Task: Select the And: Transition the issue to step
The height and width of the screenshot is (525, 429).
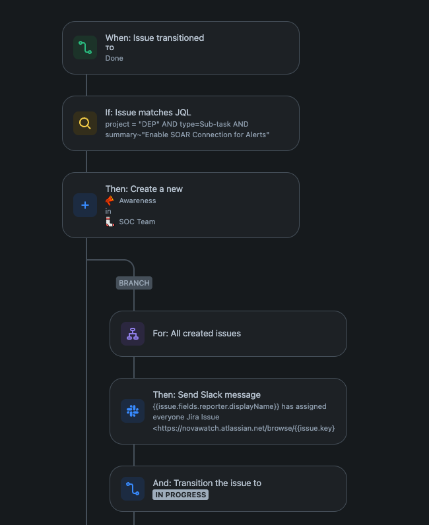Action: click(x=228, y=489)
